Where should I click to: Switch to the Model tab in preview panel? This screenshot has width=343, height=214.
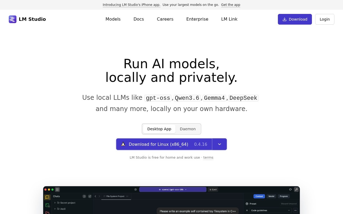pyautogui.click(x=271, y=196)
